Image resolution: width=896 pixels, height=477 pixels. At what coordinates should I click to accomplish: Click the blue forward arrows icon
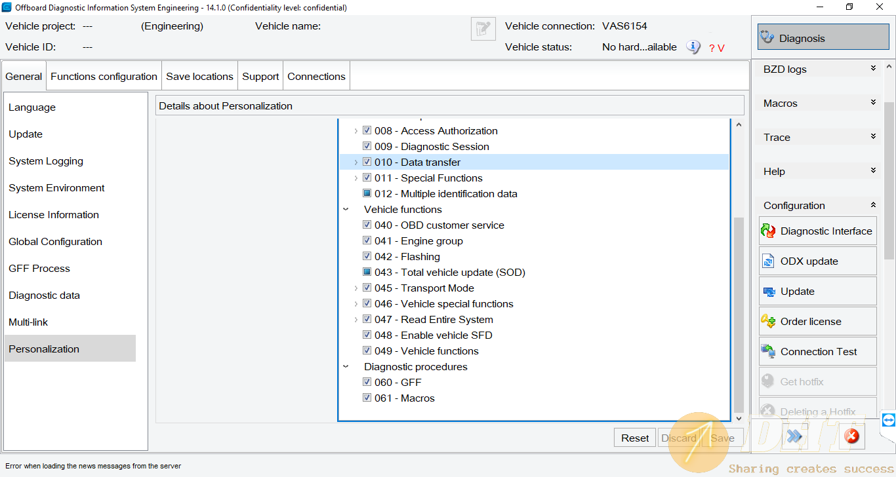tap(794, 436)
